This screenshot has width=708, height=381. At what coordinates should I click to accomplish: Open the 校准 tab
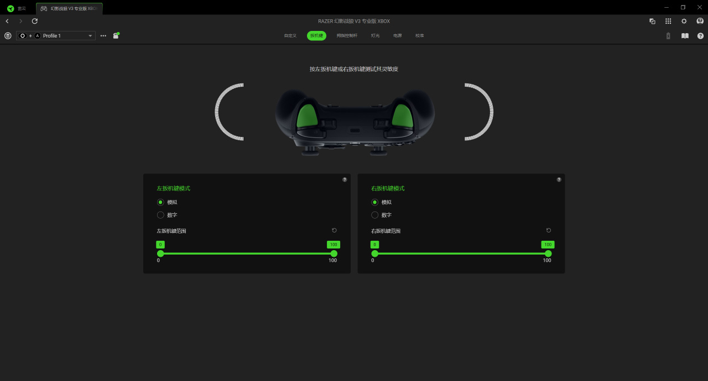tap(420, 35)
